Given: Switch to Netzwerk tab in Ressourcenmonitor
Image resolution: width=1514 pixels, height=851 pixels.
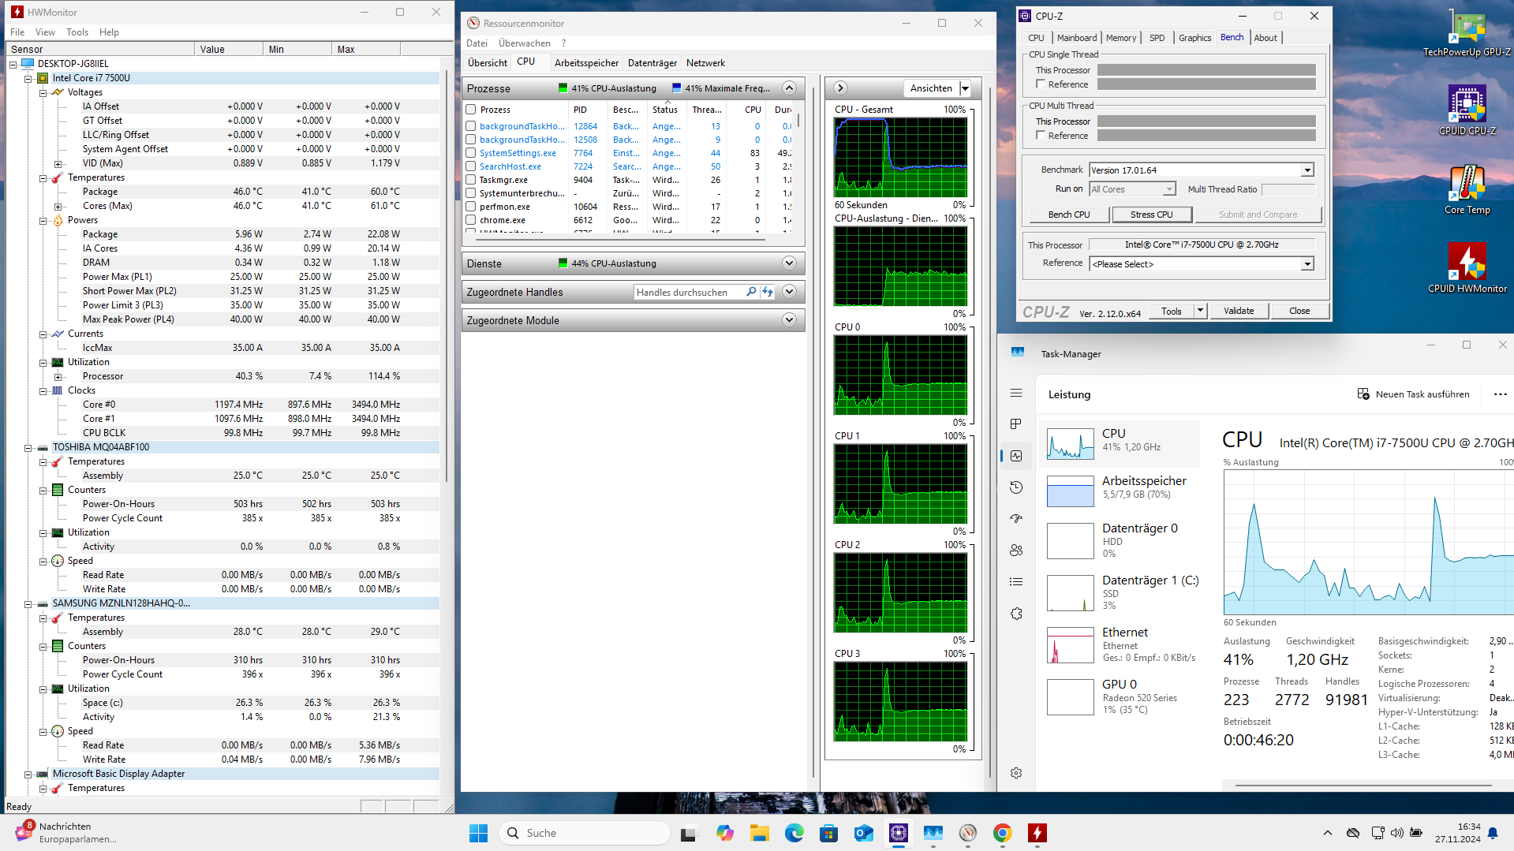Looking at the screenshot, I should [x=705, y=63].
